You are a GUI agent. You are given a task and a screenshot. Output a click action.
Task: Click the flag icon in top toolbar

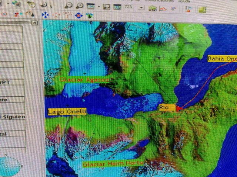(188, 9)
